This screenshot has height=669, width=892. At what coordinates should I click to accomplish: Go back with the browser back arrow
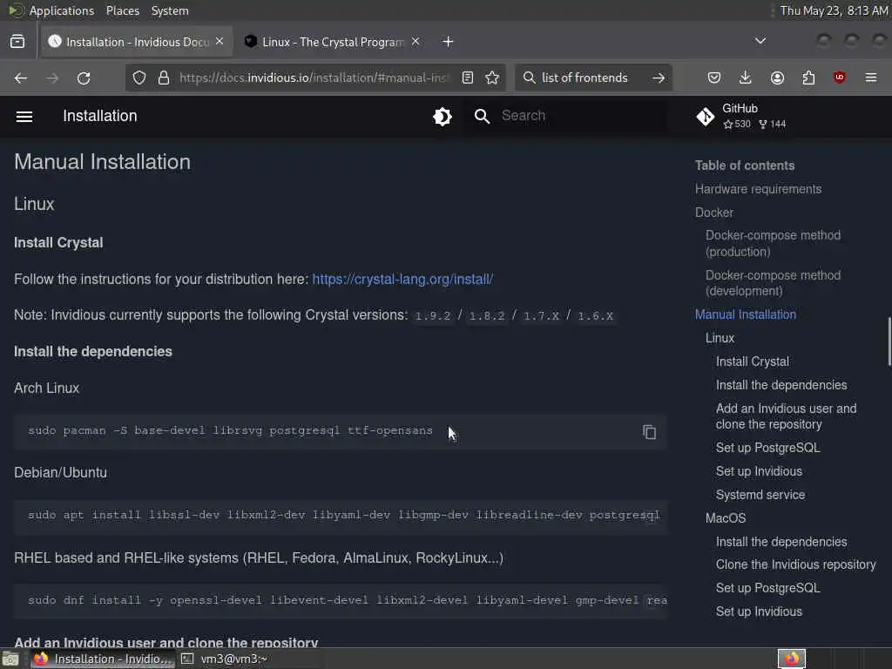pyautogui.click(x=21, y=78)
